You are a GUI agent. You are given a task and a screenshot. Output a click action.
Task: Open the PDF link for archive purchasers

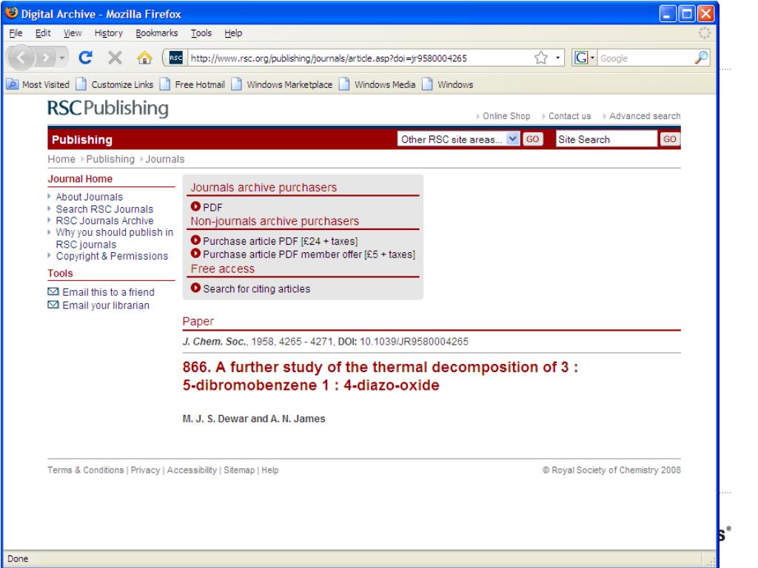tap(212, 207)
